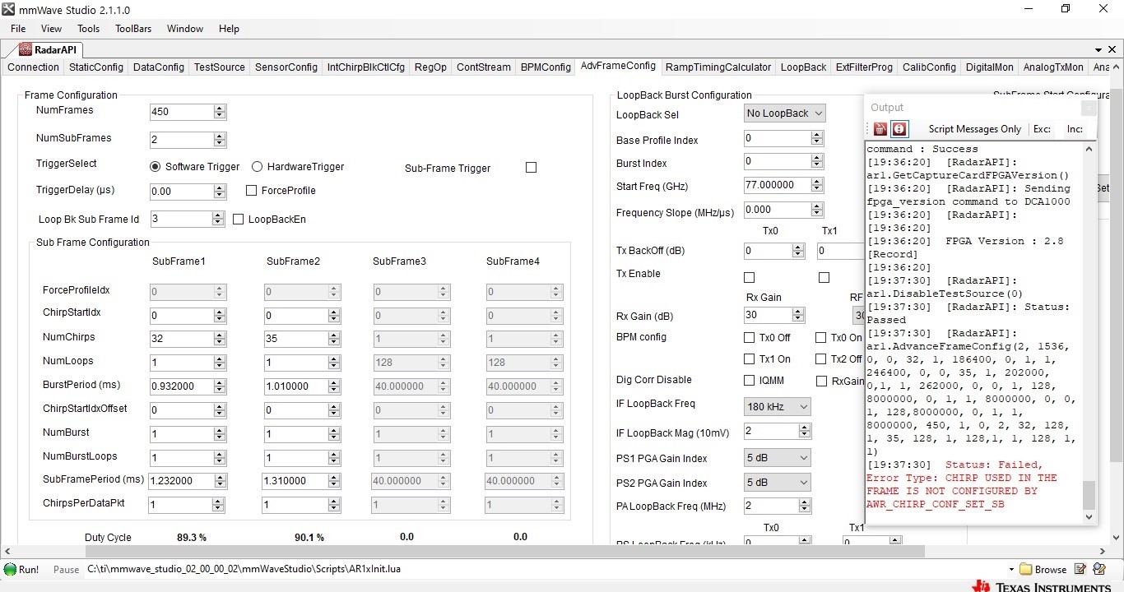Go to the SensorConfig tab

[286, 67]
